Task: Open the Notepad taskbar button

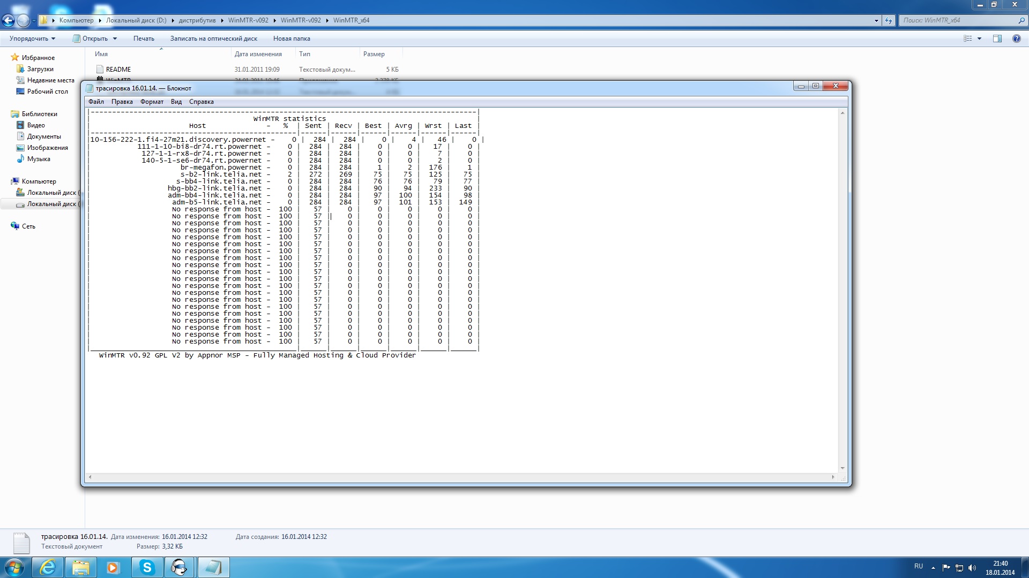Action: point(213,567)
